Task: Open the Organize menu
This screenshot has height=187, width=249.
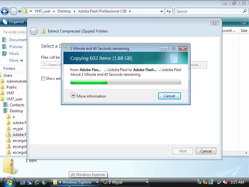Action: point(14,22)
